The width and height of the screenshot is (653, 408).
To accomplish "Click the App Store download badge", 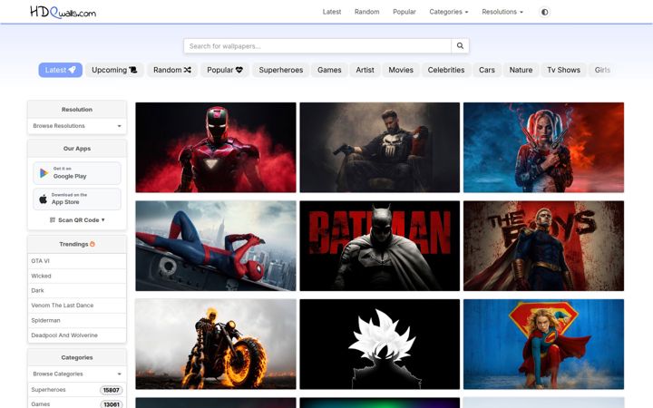I will coord(77,199).
